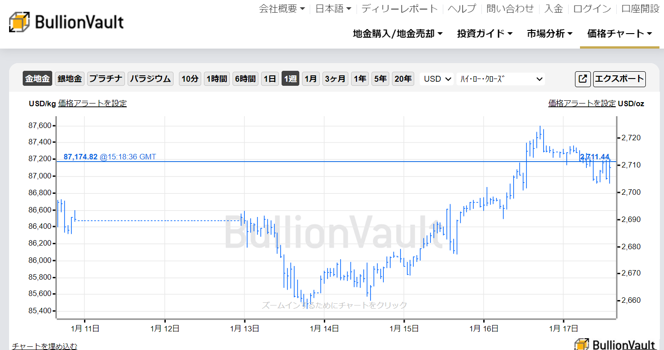
Task: Click the 2,711.44 price label on right
Action: pos(595,157)
